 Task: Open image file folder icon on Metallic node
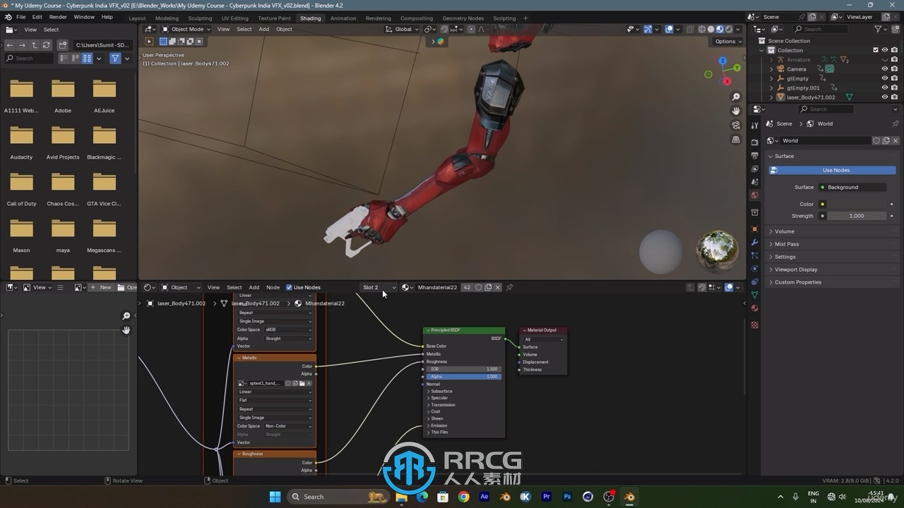click(302, 383)
